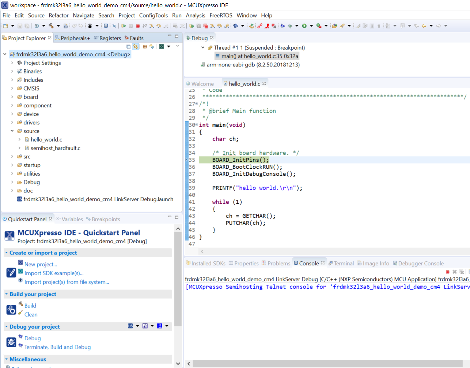Click red Terminate icon in Console toolbar
Screen dimensions: 470x368
447,272
